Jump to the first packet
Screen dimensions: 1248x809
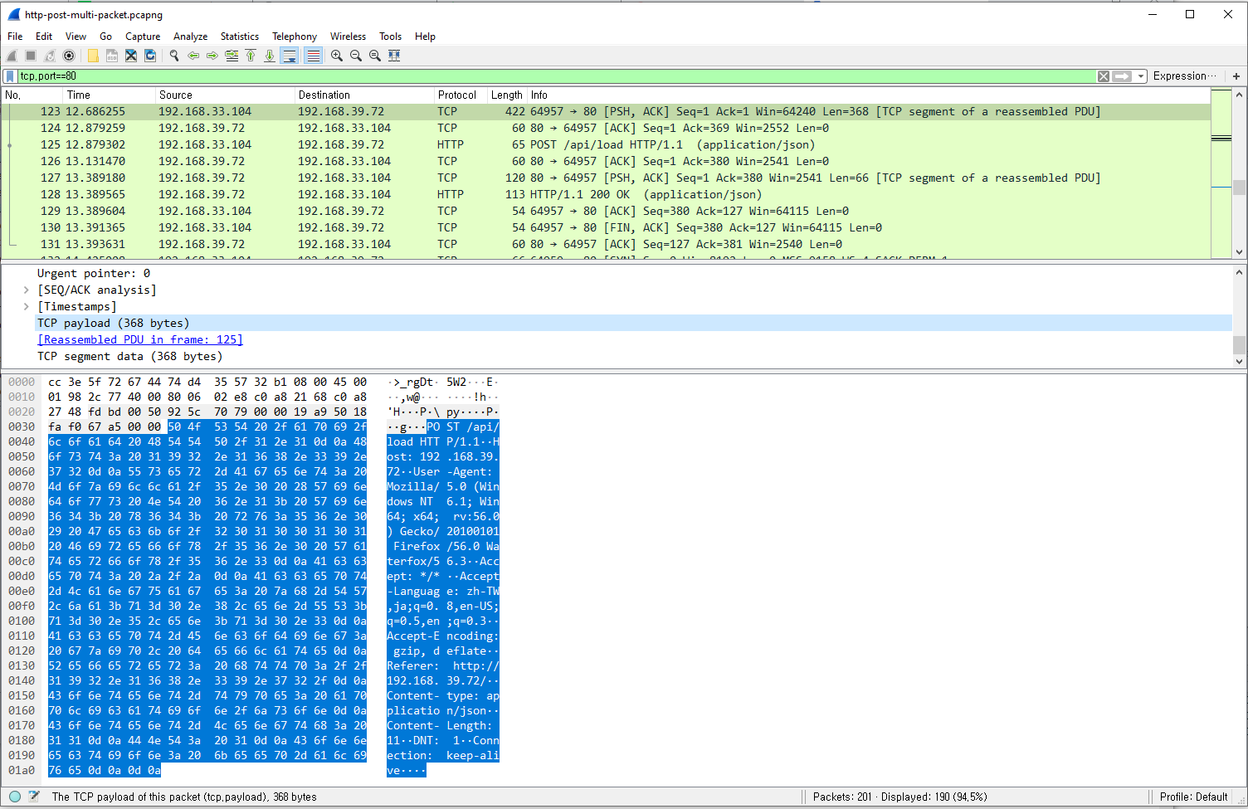pos(251,56)
